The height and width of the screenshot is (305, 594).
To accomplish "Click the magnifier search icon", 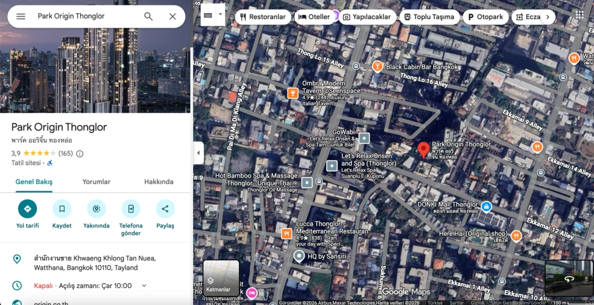I will (148, 16).
